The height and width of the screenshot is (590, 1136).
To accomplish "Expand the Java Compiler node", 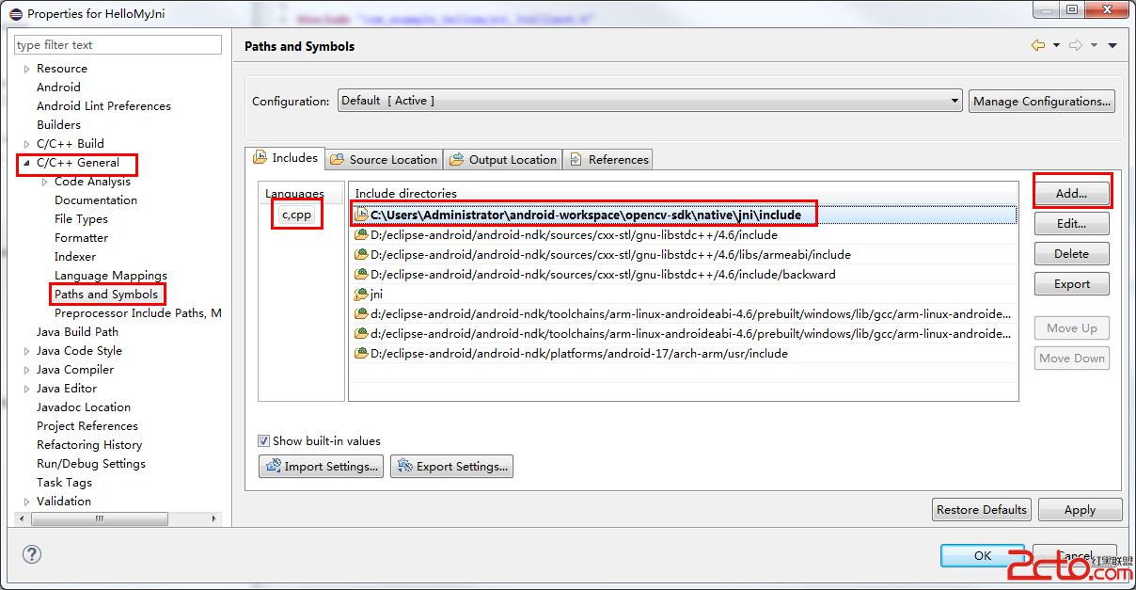I will tap(27, 370).
